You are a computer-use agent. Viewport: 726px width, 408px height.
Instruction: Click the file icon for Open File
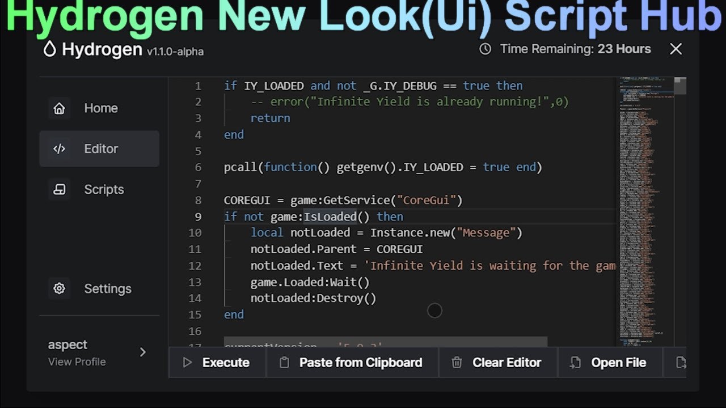[575, 363]
